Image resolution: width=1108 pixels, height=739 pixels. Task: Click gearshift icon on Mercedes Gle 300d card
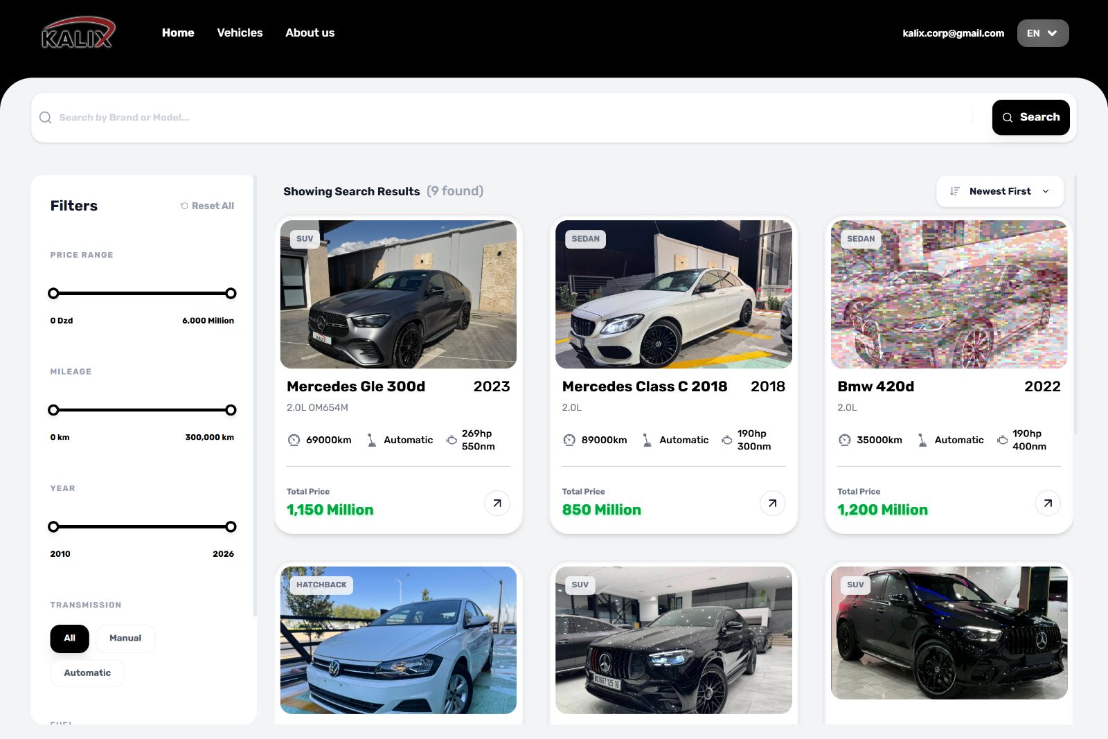[371, 440]
